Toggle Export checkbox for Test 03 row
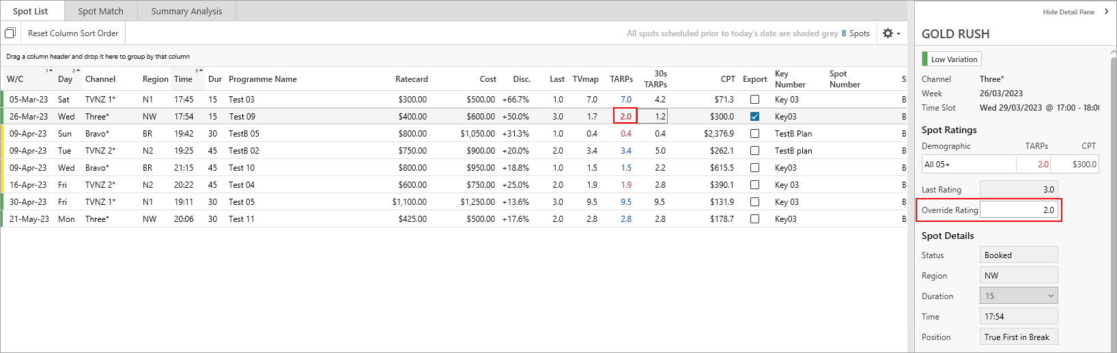Viewport: 1117px width, 353px height. 754,100
